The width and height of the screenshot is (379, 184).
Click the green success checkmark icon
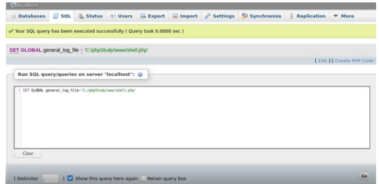click(x=11, y=31)
